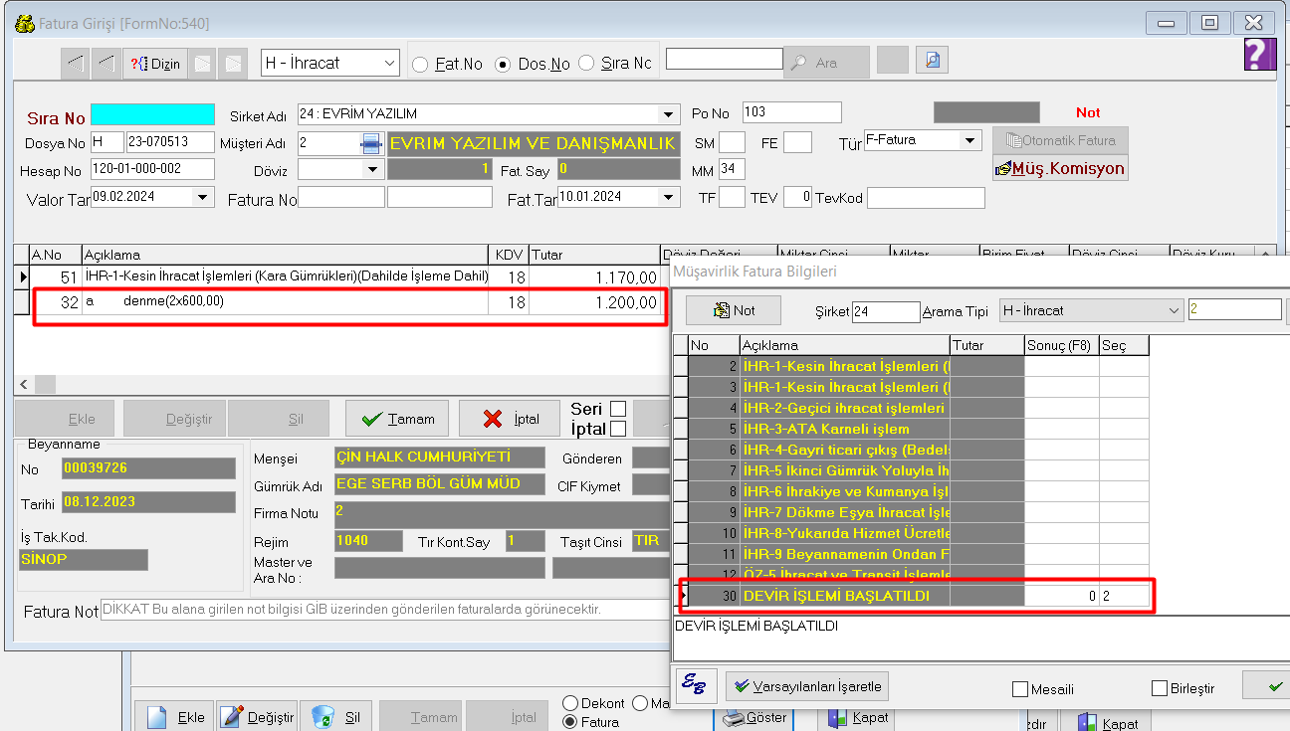
Task: Click the Değiştir pencil button at bottom
Action: pos(258,716)
